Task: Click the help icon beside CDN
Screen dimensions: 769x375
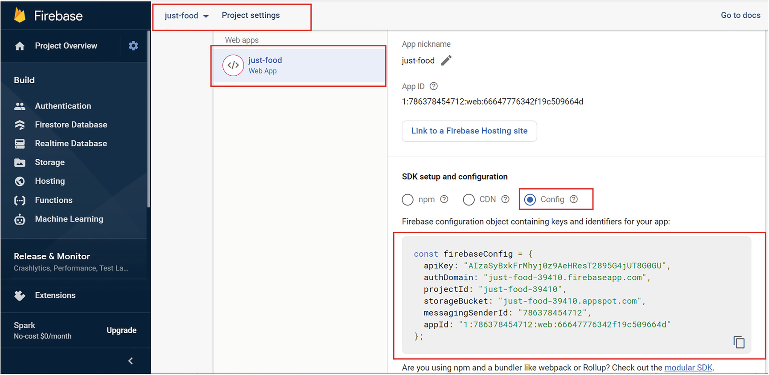Action: click(x=505, y=199)
